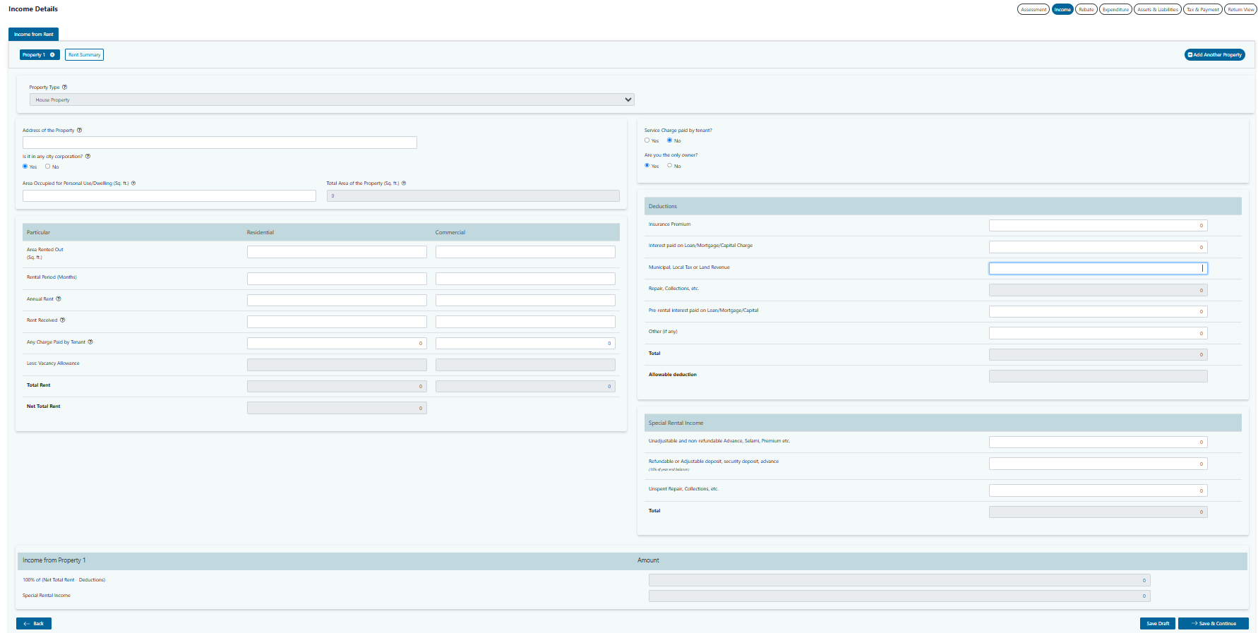Open the Expenditure step

coord(1115,10)
